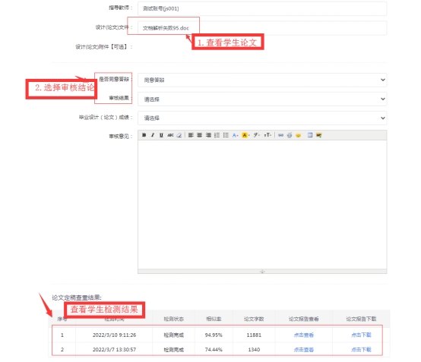Align text left in the editor
This screenshot has height=362, width=421.
pyautogui.click(x=191, y=135)
